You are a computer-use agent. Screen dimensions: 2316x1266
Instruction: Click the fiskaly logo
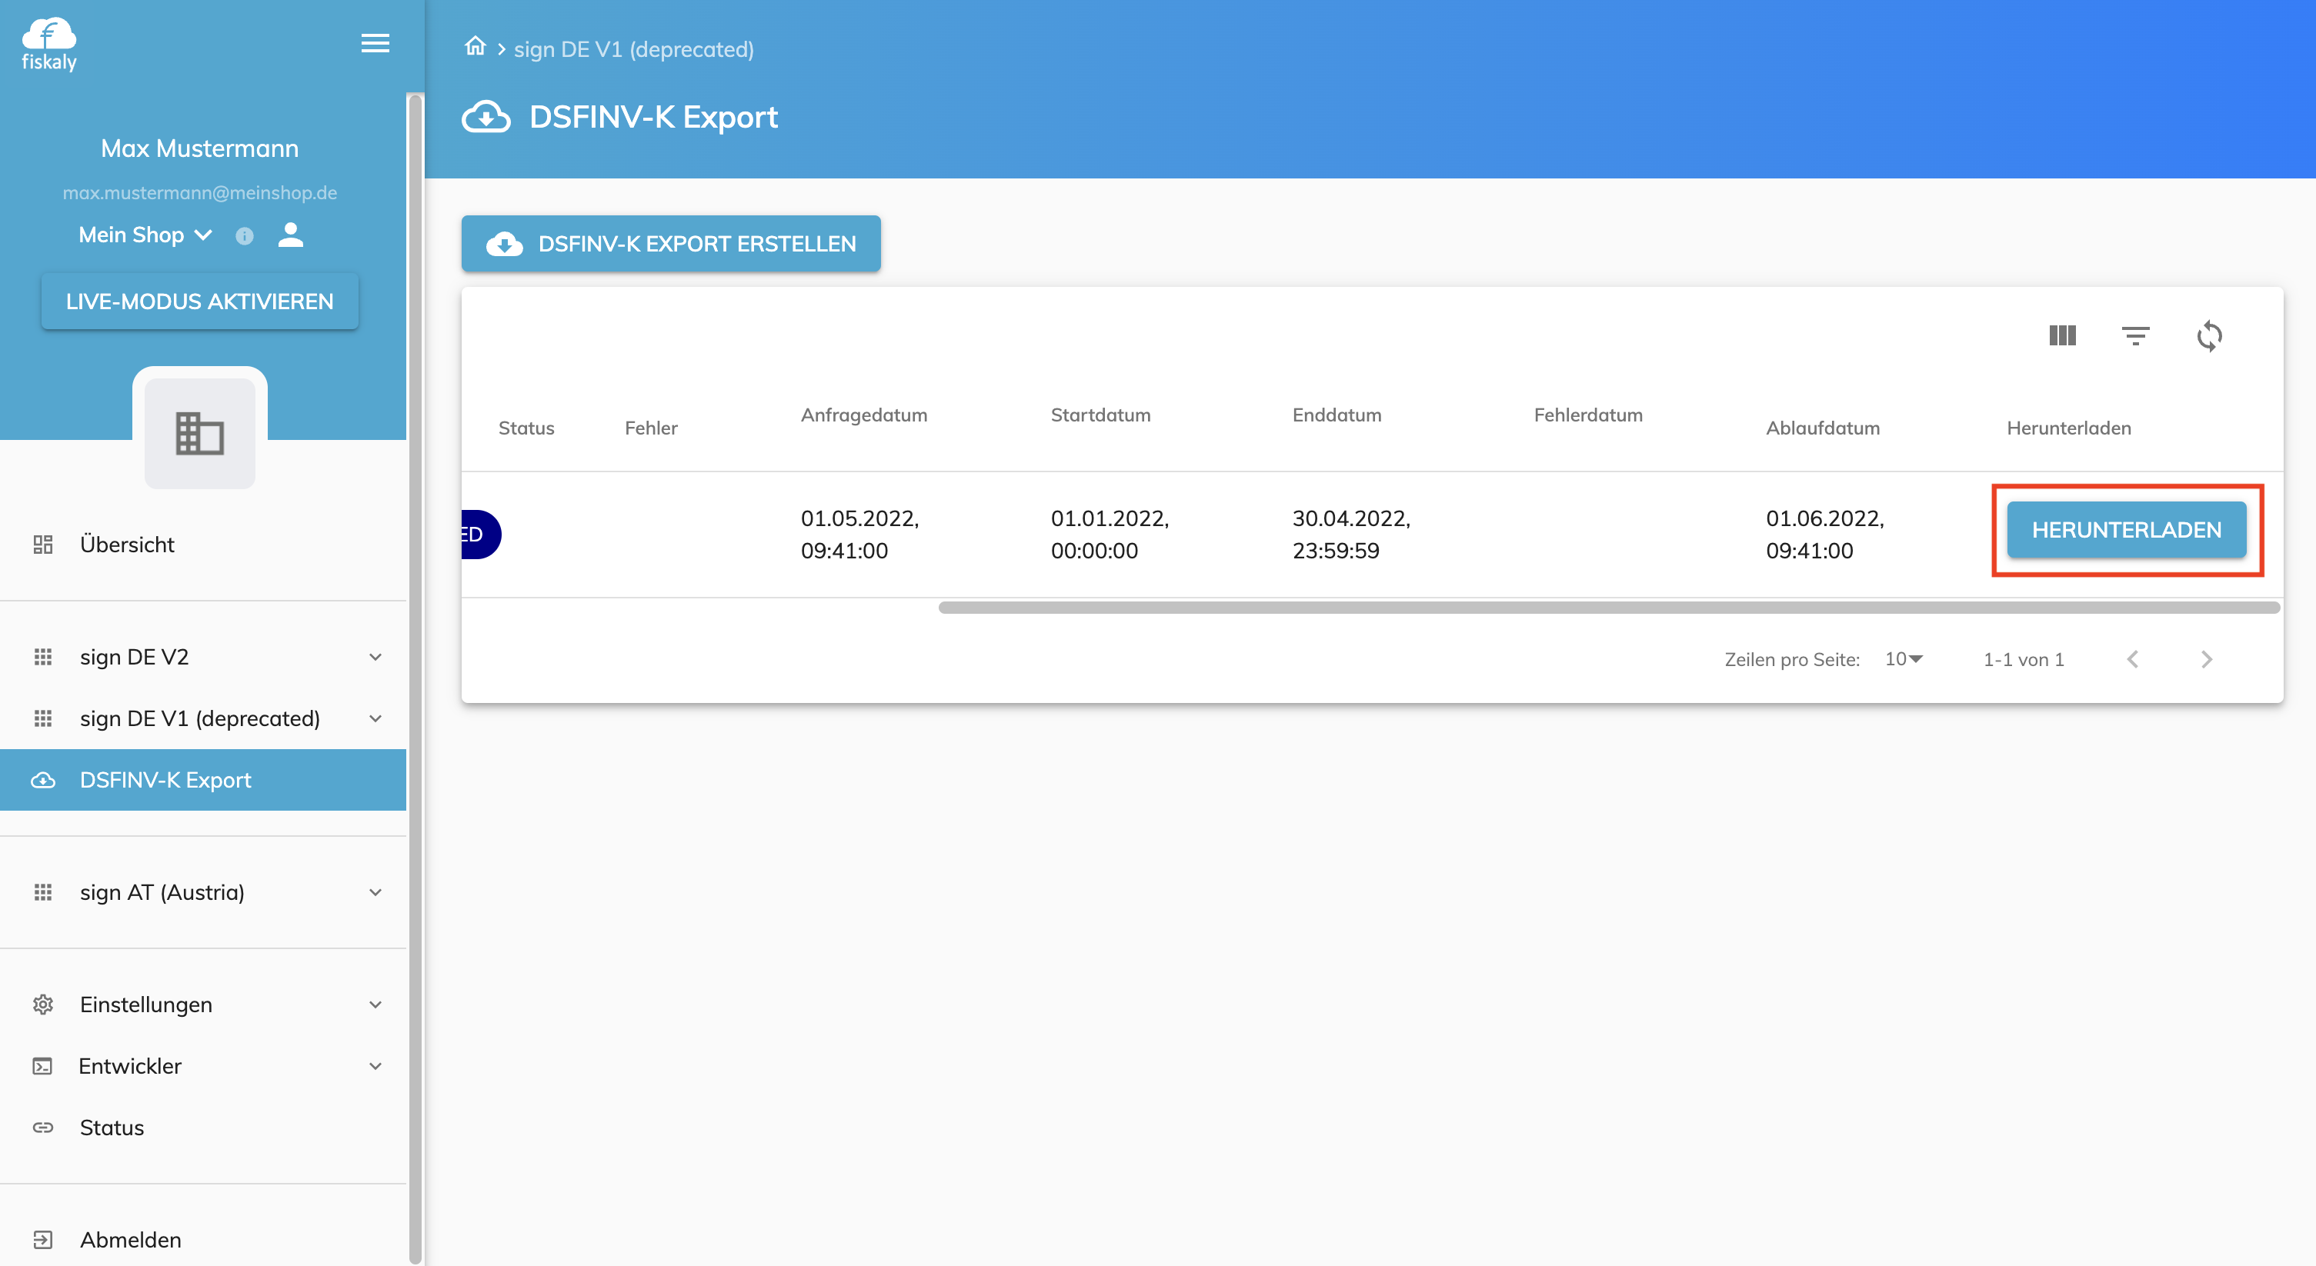click(49, 44)
